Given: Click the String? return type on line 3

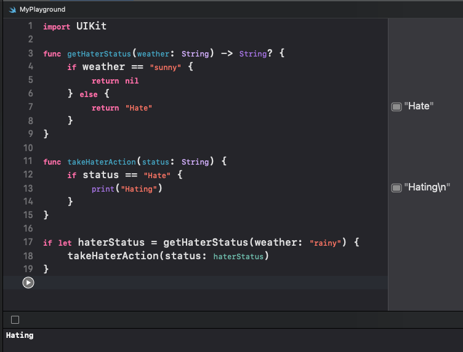Looking at the screenshot, I should tap(256, 53).
